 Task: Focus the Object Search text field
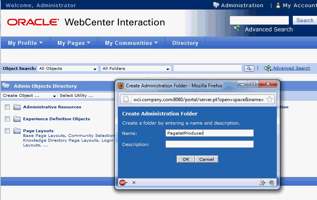click(x=208, y=68)
